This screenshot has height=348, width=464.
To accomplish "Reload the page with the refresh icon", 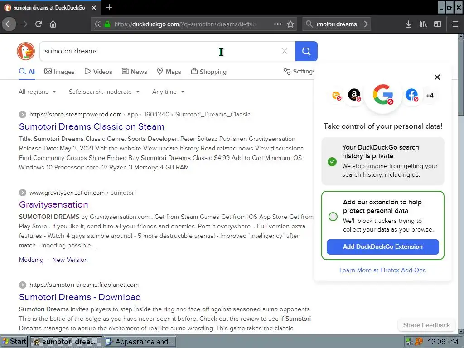I will [x=39, y=24].
